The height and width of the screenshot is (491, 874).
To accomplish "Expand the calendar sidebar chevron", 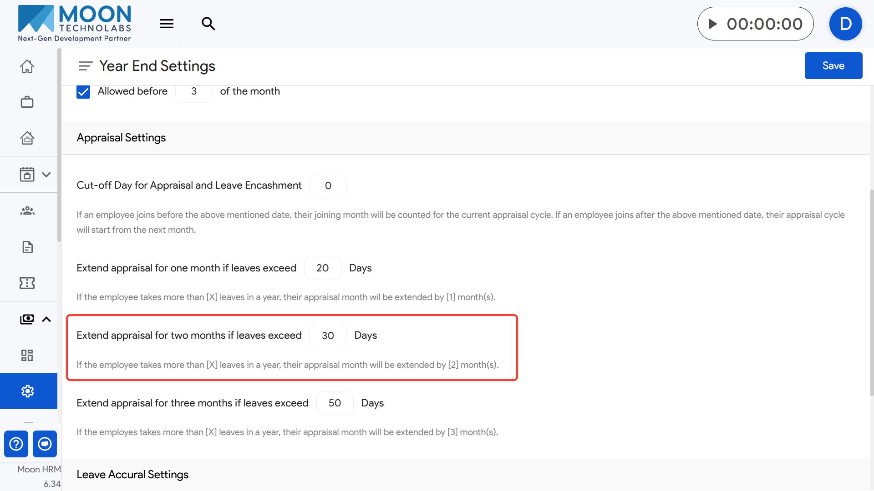I will (x=46, y=175).
